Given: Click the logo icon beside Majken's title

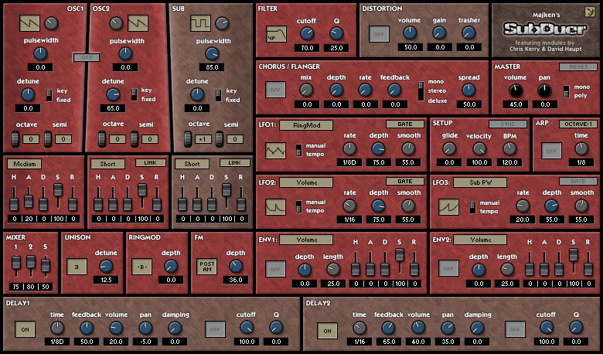Looking at the screenshot, I should click(x=590, y=12).
